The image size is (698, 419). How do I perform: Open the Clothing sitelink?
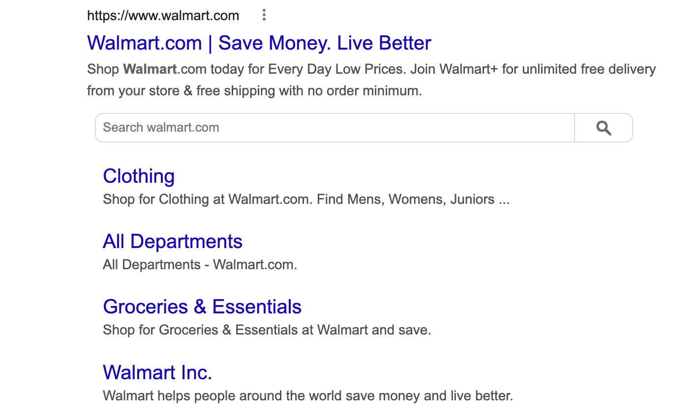[139, 176]
